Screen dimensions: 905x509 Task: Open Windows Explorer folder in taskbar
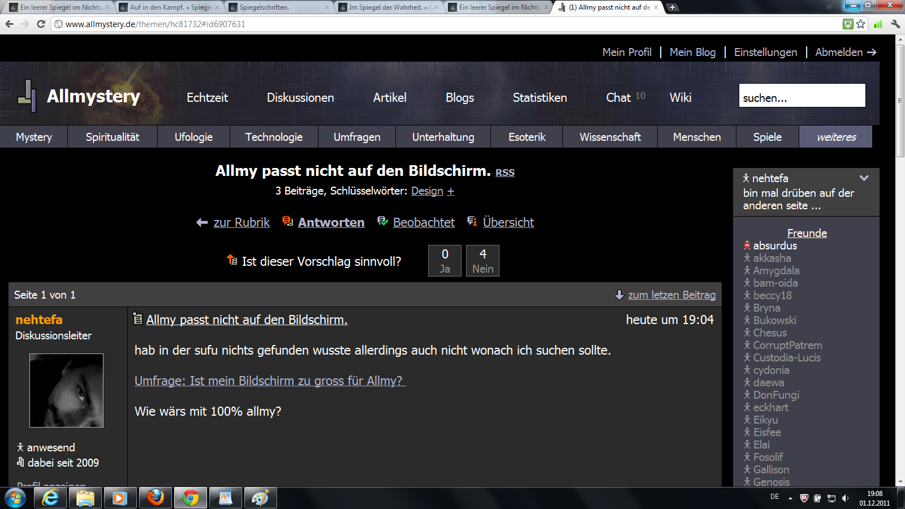click(x=85, y=498)
